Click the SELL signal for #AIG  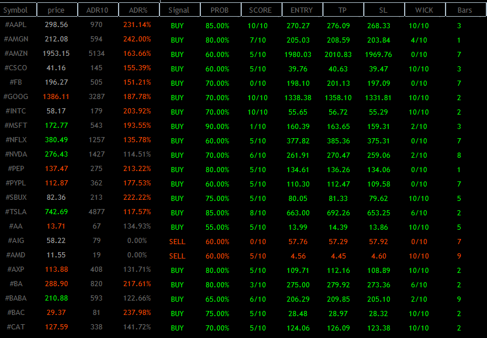tap(177, 242)
